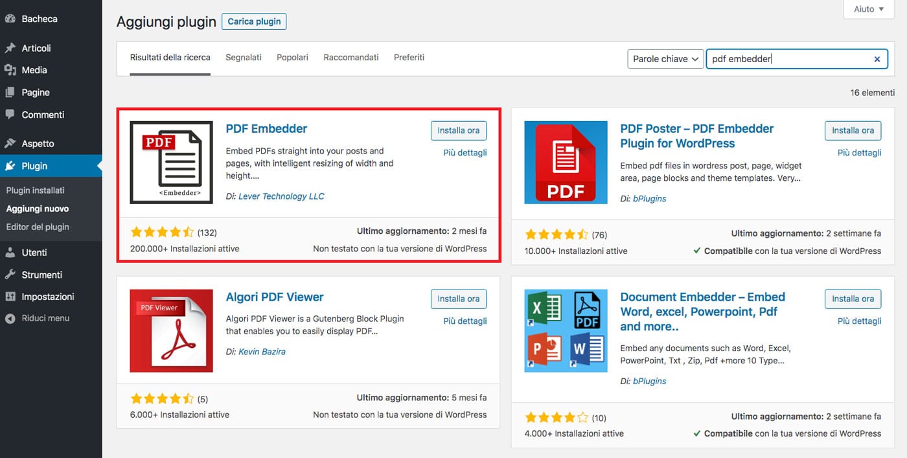907x458 pixels.
Task: Open the Algori PDF Viewer title link
Action: (275, 297)
